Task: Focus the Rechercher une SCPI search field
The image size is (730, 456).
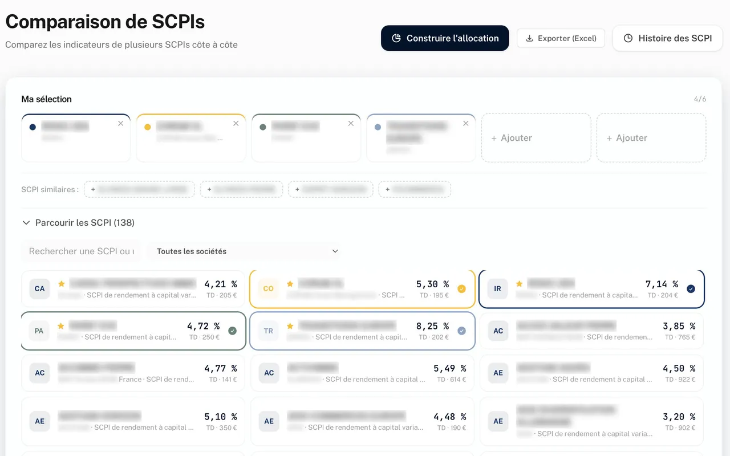Action: pyautogui.click(x=81, y=251)
